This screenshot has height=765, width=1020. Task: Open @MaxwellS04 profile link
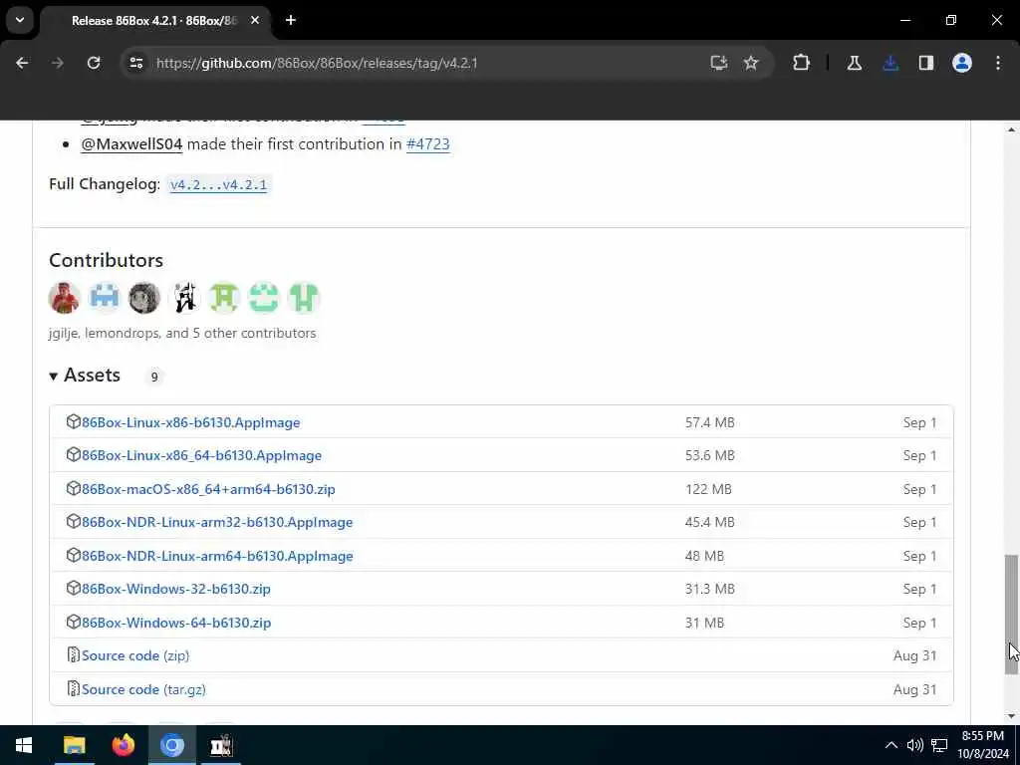131,143
